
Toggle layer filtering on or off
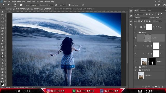coord(161,14)
